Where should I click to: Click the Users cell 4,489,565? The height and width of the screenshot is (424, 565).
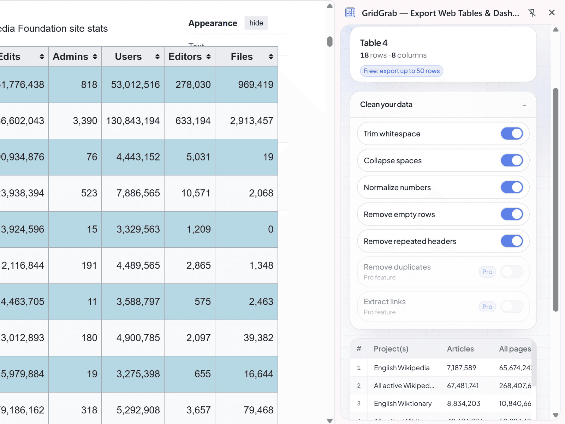pyautogui.click(x=133, y=266)
